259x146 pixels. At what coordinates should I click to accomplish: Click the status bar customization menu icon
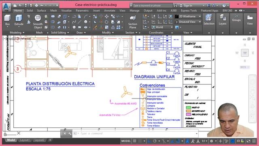(254, 141)
